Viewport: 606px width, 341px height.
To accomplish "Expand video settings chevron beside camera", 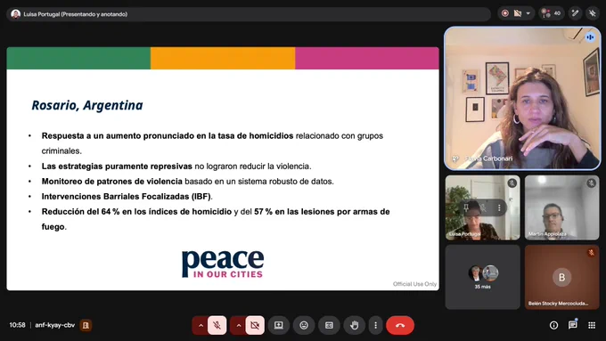I will [x=239, y=325].
